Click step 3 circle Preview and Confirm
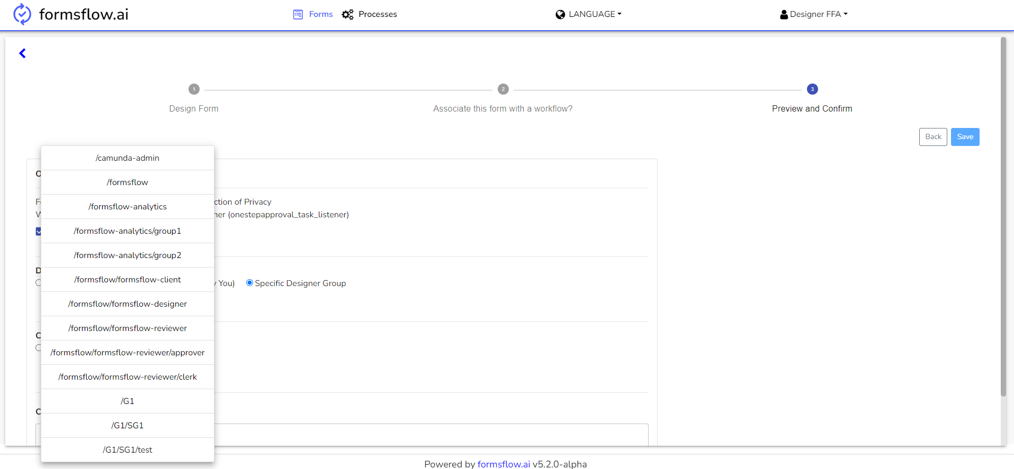 [x=812, y=89]
